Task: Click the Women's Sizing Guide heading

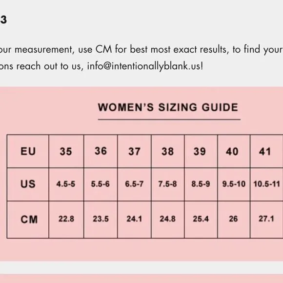Action: 168,107
